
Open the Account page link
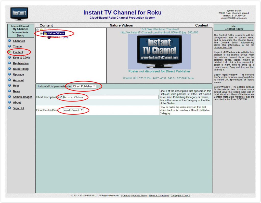(x=18, y=80)
